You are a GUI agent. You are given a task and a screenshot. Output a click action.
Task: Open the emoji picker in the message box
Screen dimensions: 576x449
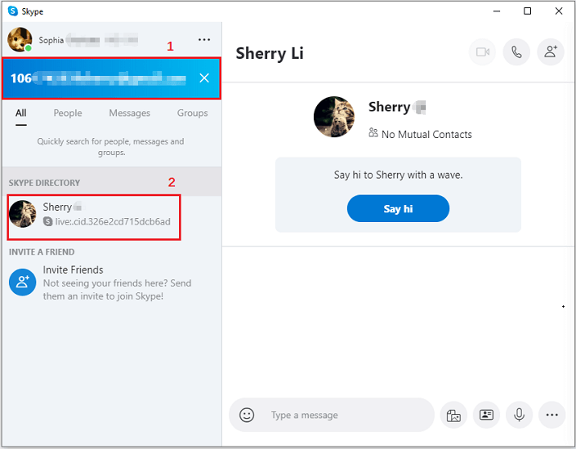point(247,415)
